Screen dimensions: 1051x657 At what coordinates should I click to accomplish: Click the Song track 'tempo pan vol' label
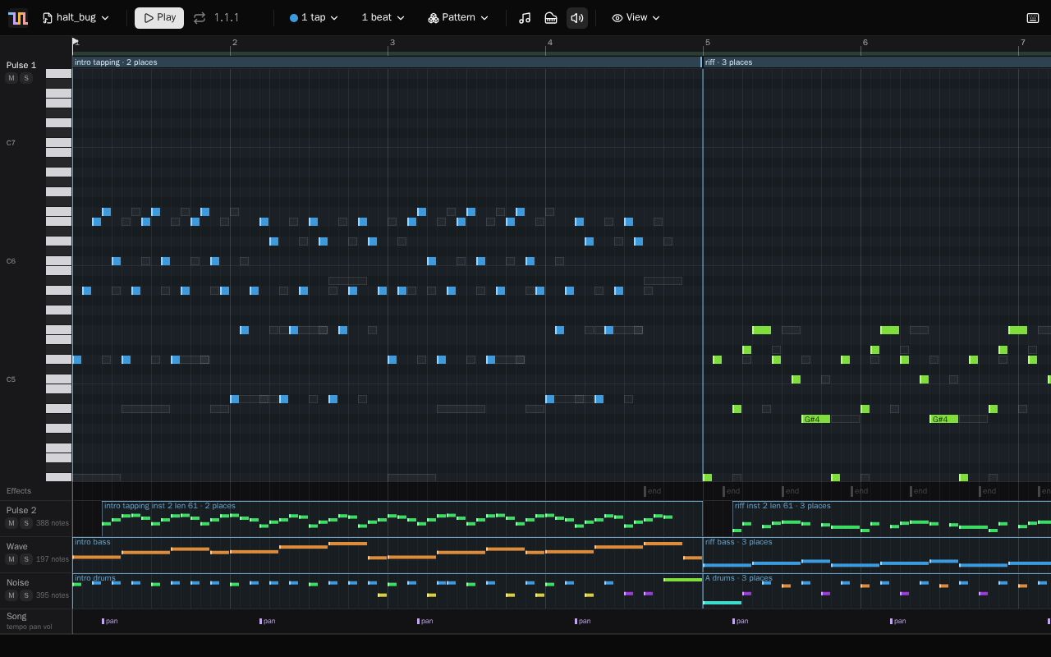(29, 627)
